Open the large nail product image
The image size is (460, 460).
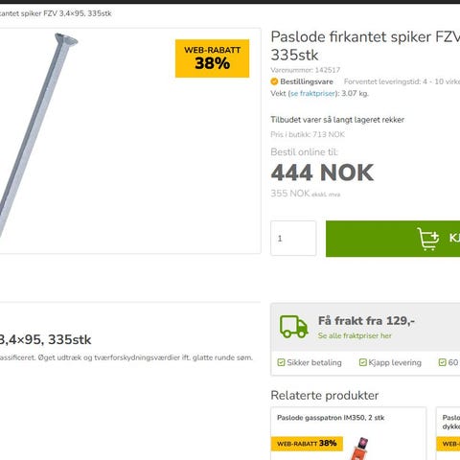38,136
